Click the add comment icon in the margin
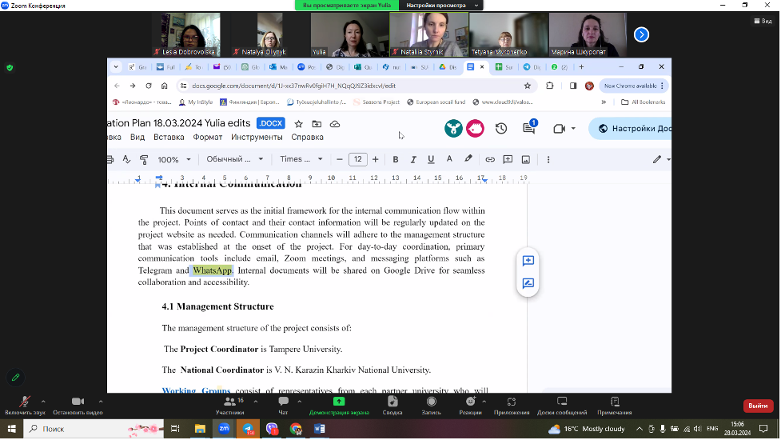Screen dimensions: 781x440 (528, 261)
